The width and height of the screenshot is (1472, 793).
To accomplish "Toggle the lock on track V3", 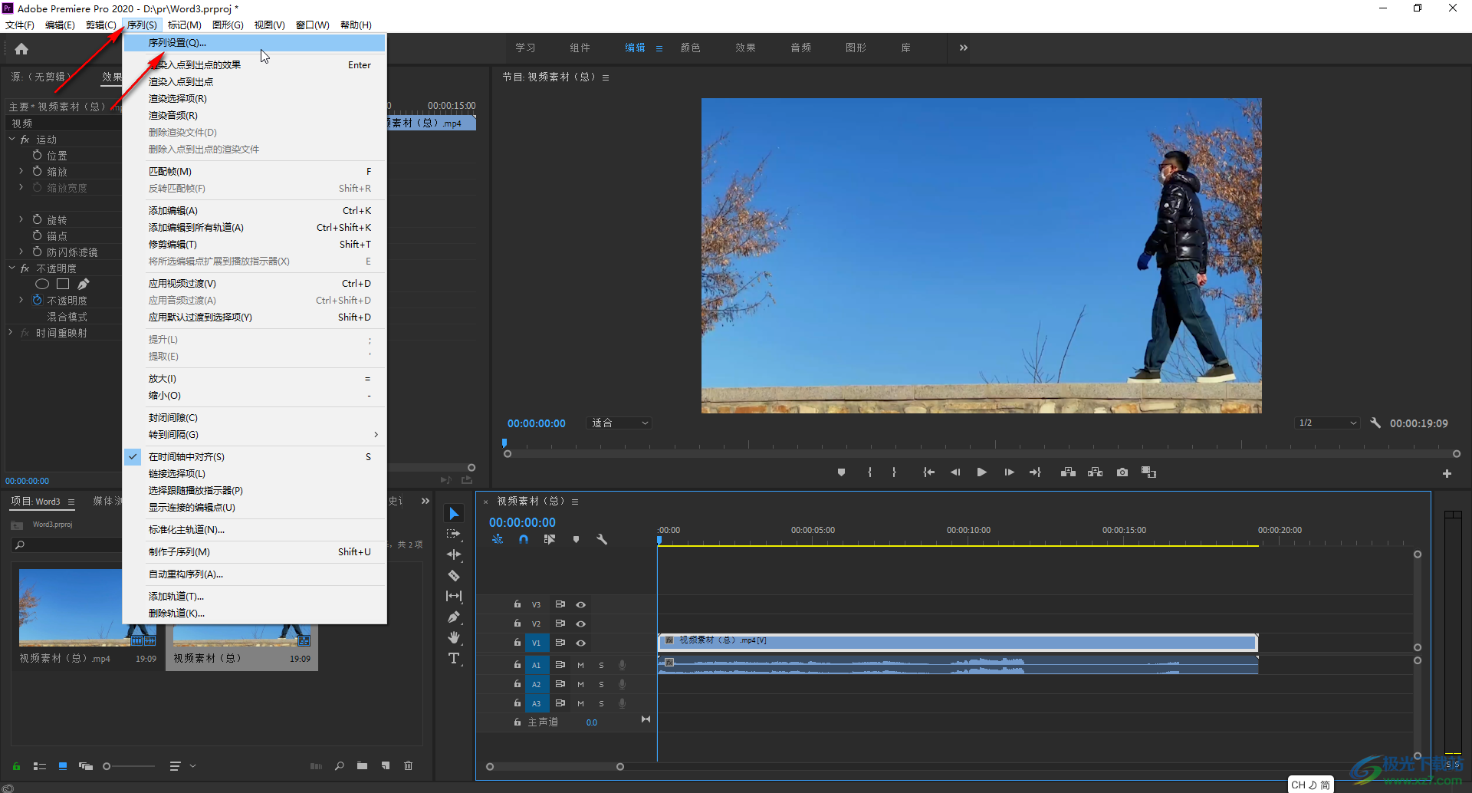I will click(x=517, y=604).
